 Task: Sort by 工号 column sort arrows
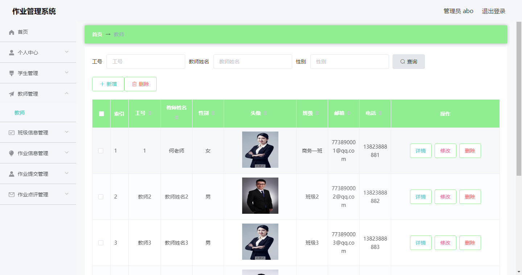click(x=150, y=113)
